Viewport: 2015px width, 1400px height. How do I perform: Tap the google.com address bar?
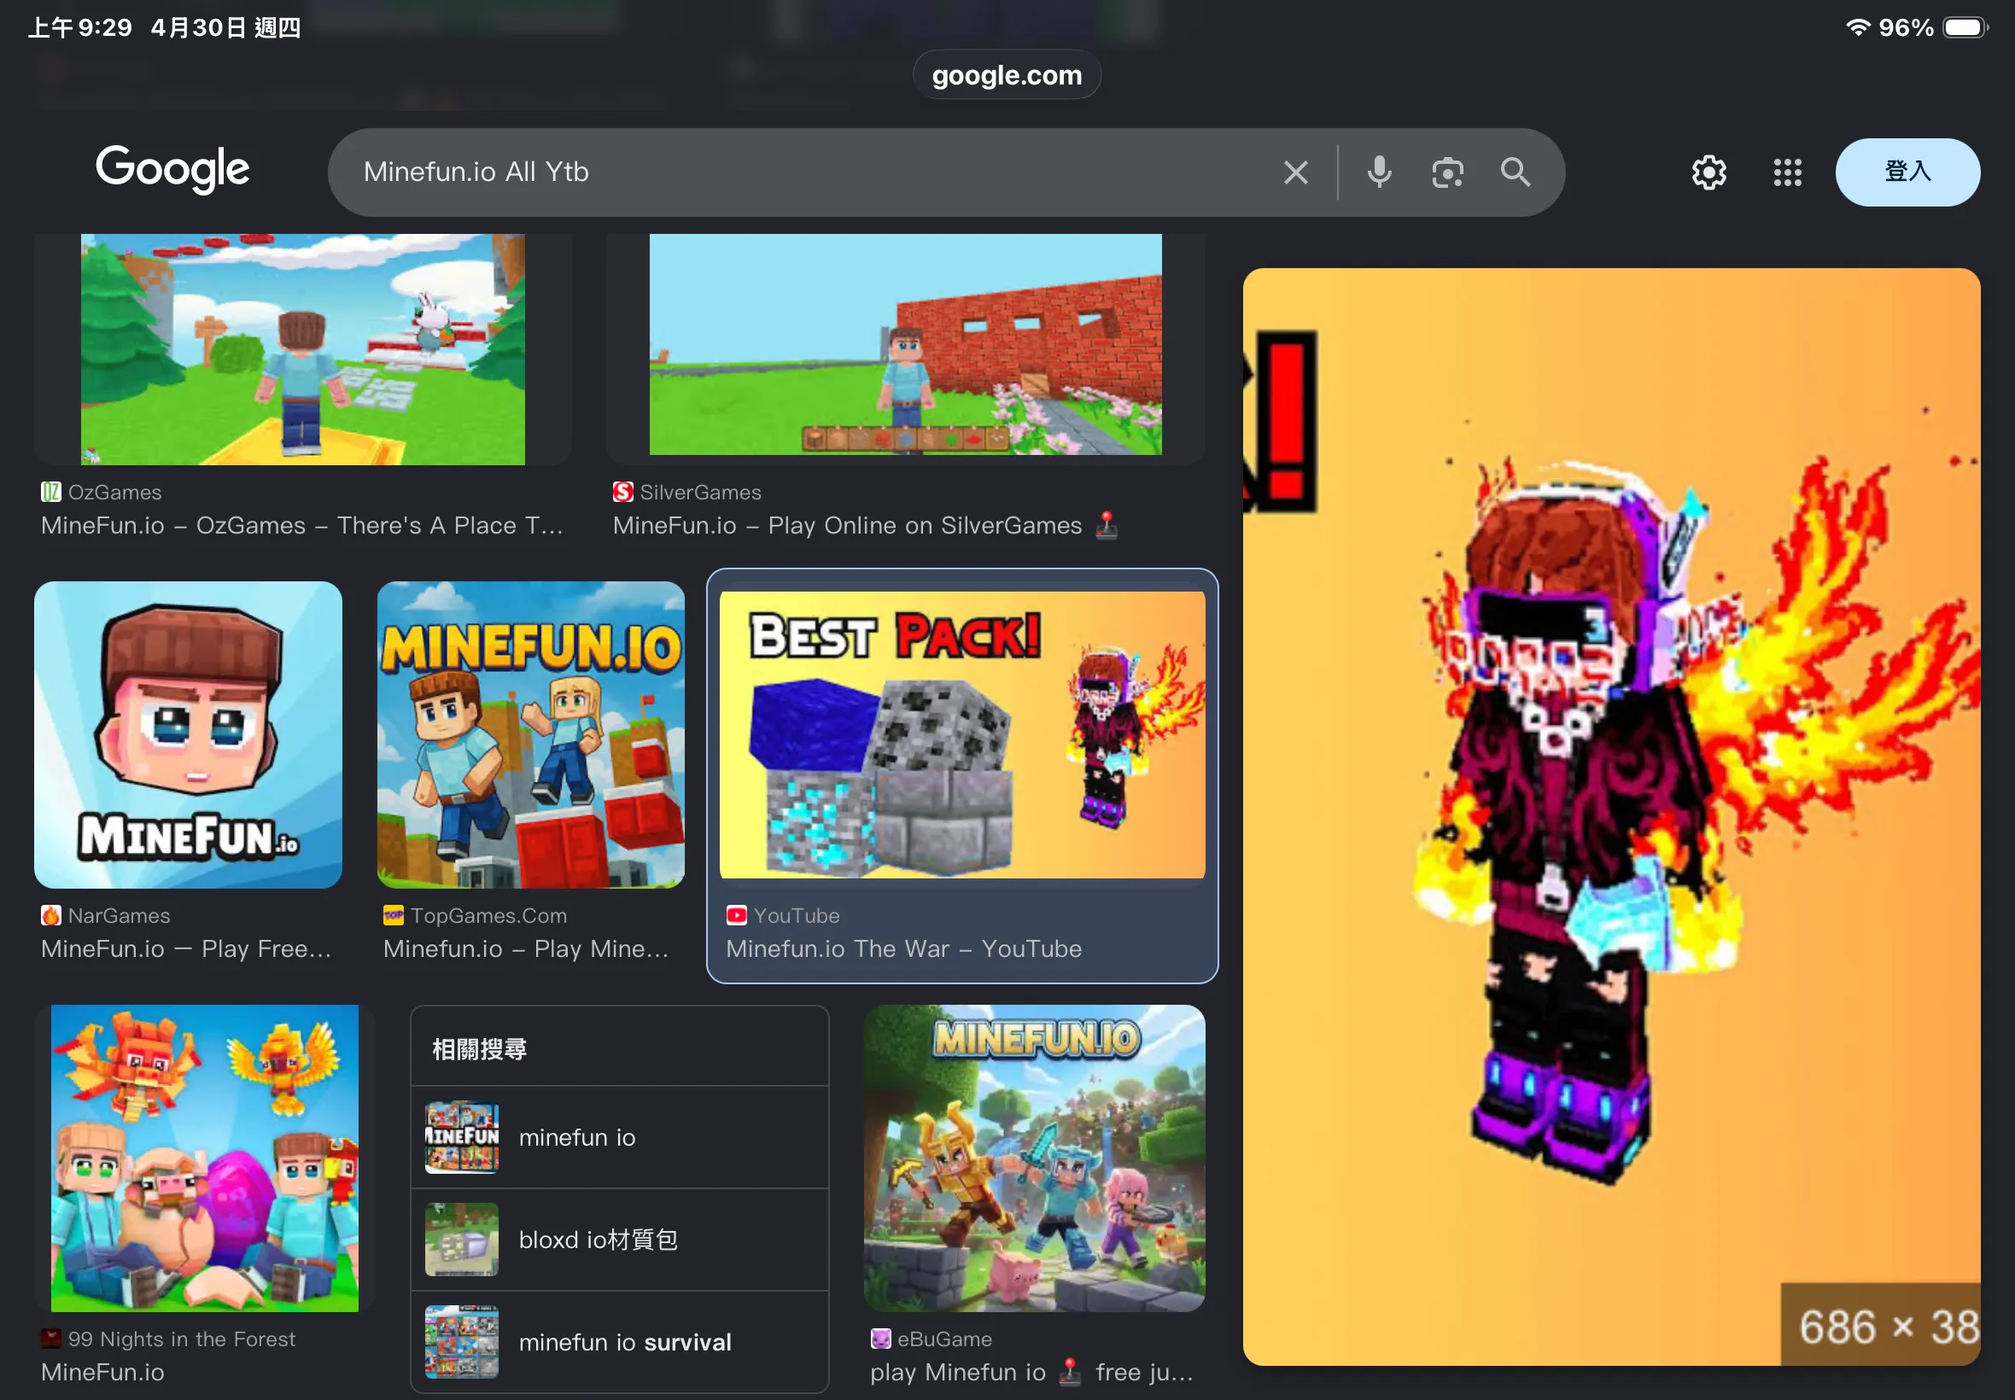pyautogui.click(x=1006, y=75)
